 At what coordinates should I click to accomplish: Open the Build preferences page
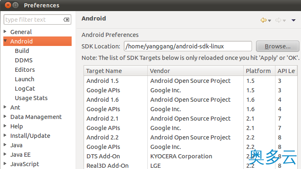click(22, 51)
